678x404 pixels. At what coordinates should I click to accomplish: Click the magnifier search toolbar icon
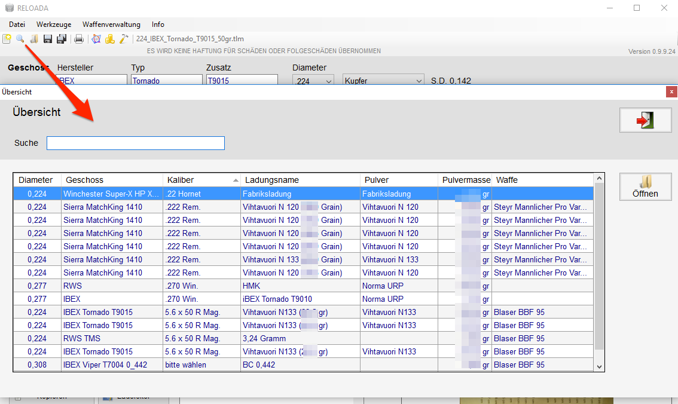pos(20,39)
